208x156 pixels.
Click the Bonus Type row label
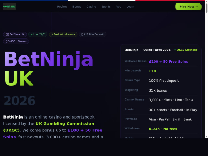(x=132, y=80)
